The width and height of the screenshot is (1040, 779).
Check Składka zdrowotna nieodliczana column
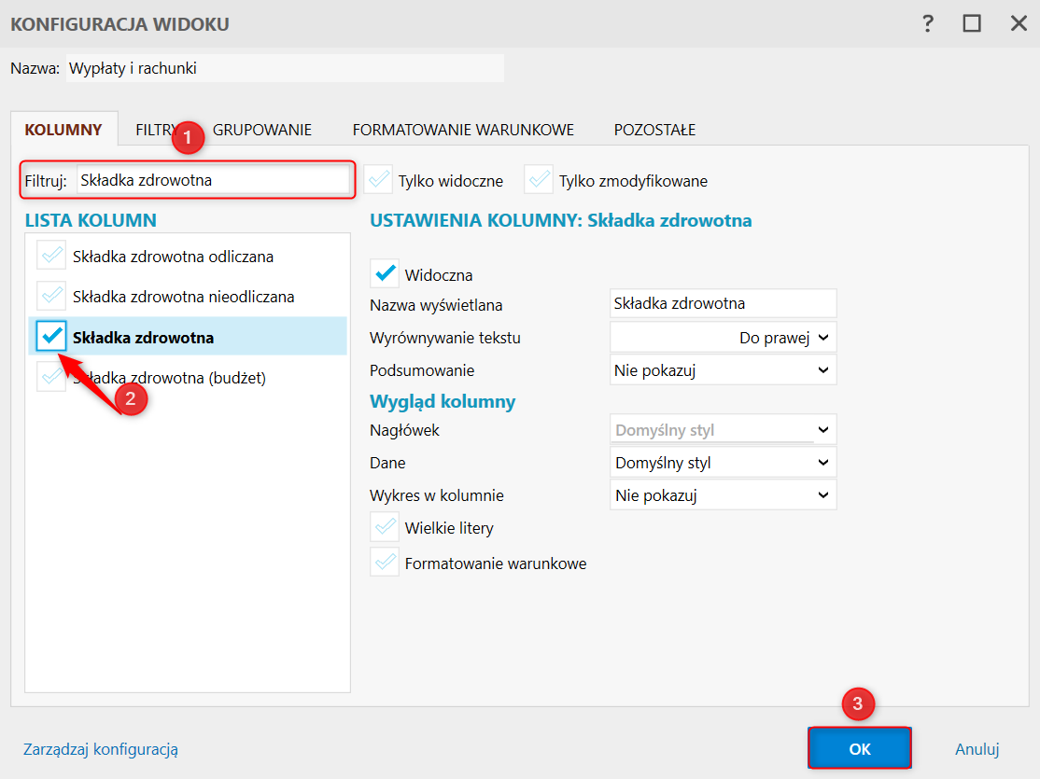click(51, 296)
